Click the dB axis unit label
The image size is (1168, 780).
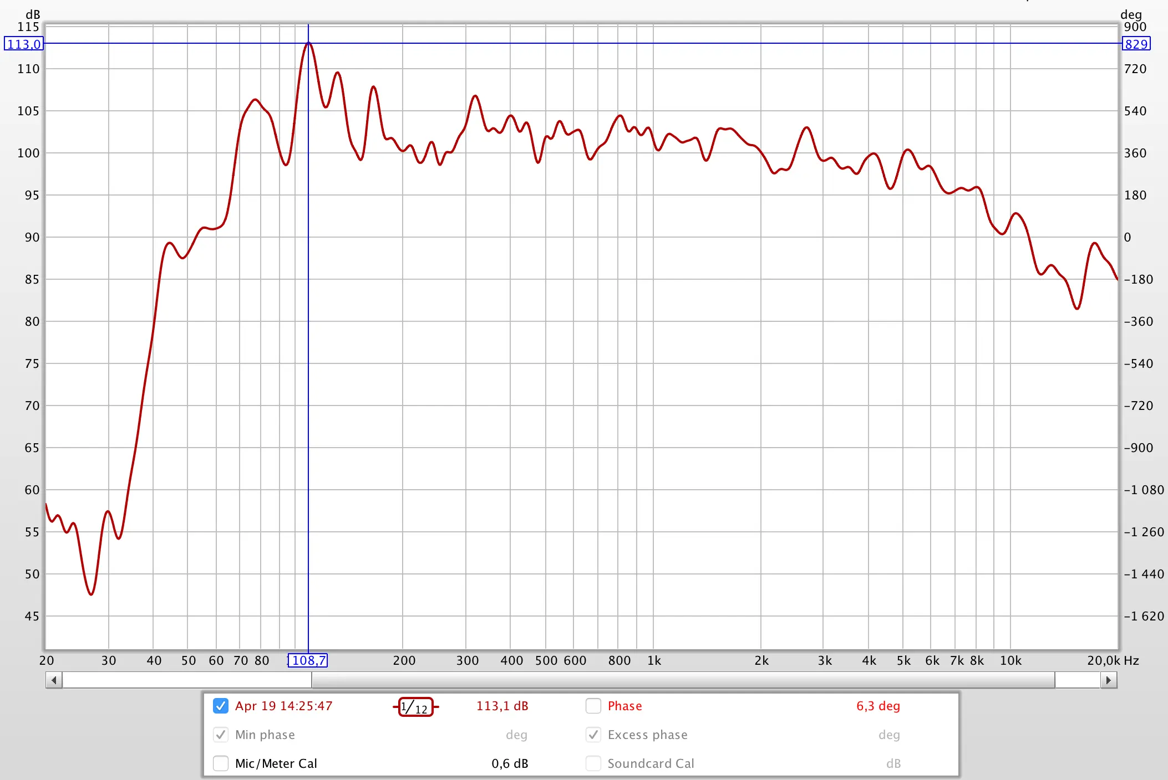[33, 14]
